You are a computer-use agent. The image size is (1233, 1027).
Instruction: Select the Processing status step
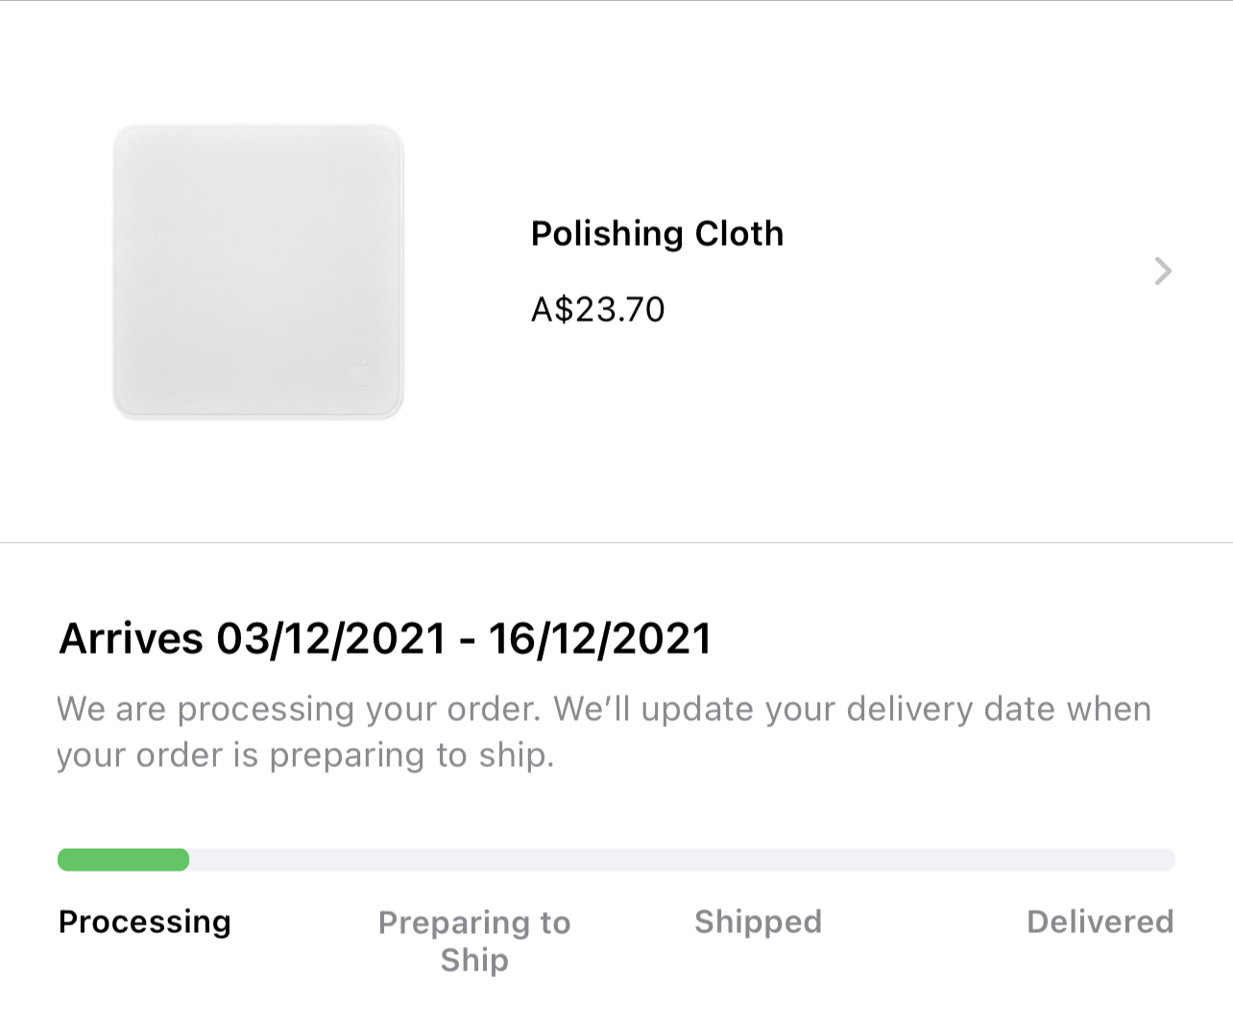144,921
